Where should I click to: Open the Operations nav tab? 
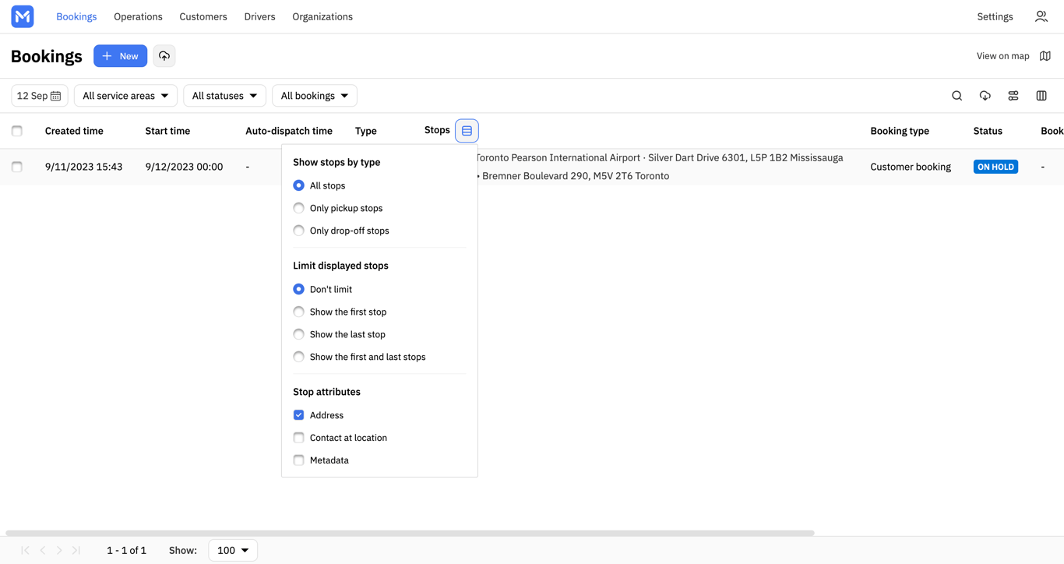point(138,16)
